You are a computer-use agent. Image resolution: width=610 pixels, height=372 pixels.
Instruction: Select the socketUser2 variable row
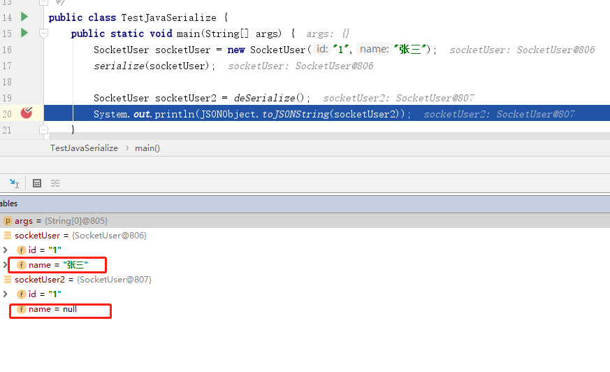pyautogui.click(x=305, y=280)
